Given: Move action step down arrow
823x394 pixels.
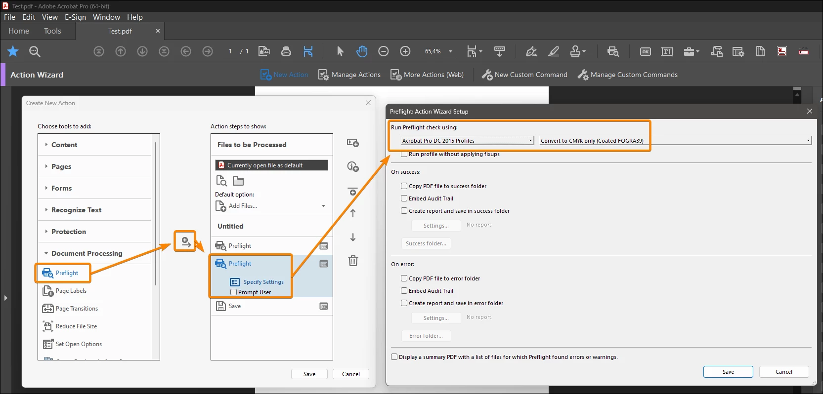Looking at the screenshot, I should click(x=353, y=237).
